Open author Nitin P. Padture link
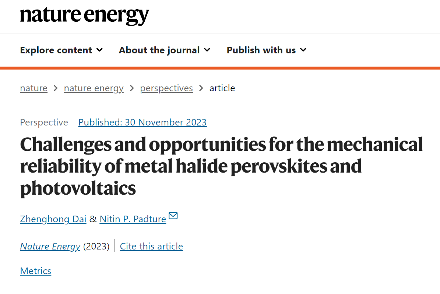The image size is (440, 294). coord(133,219)
